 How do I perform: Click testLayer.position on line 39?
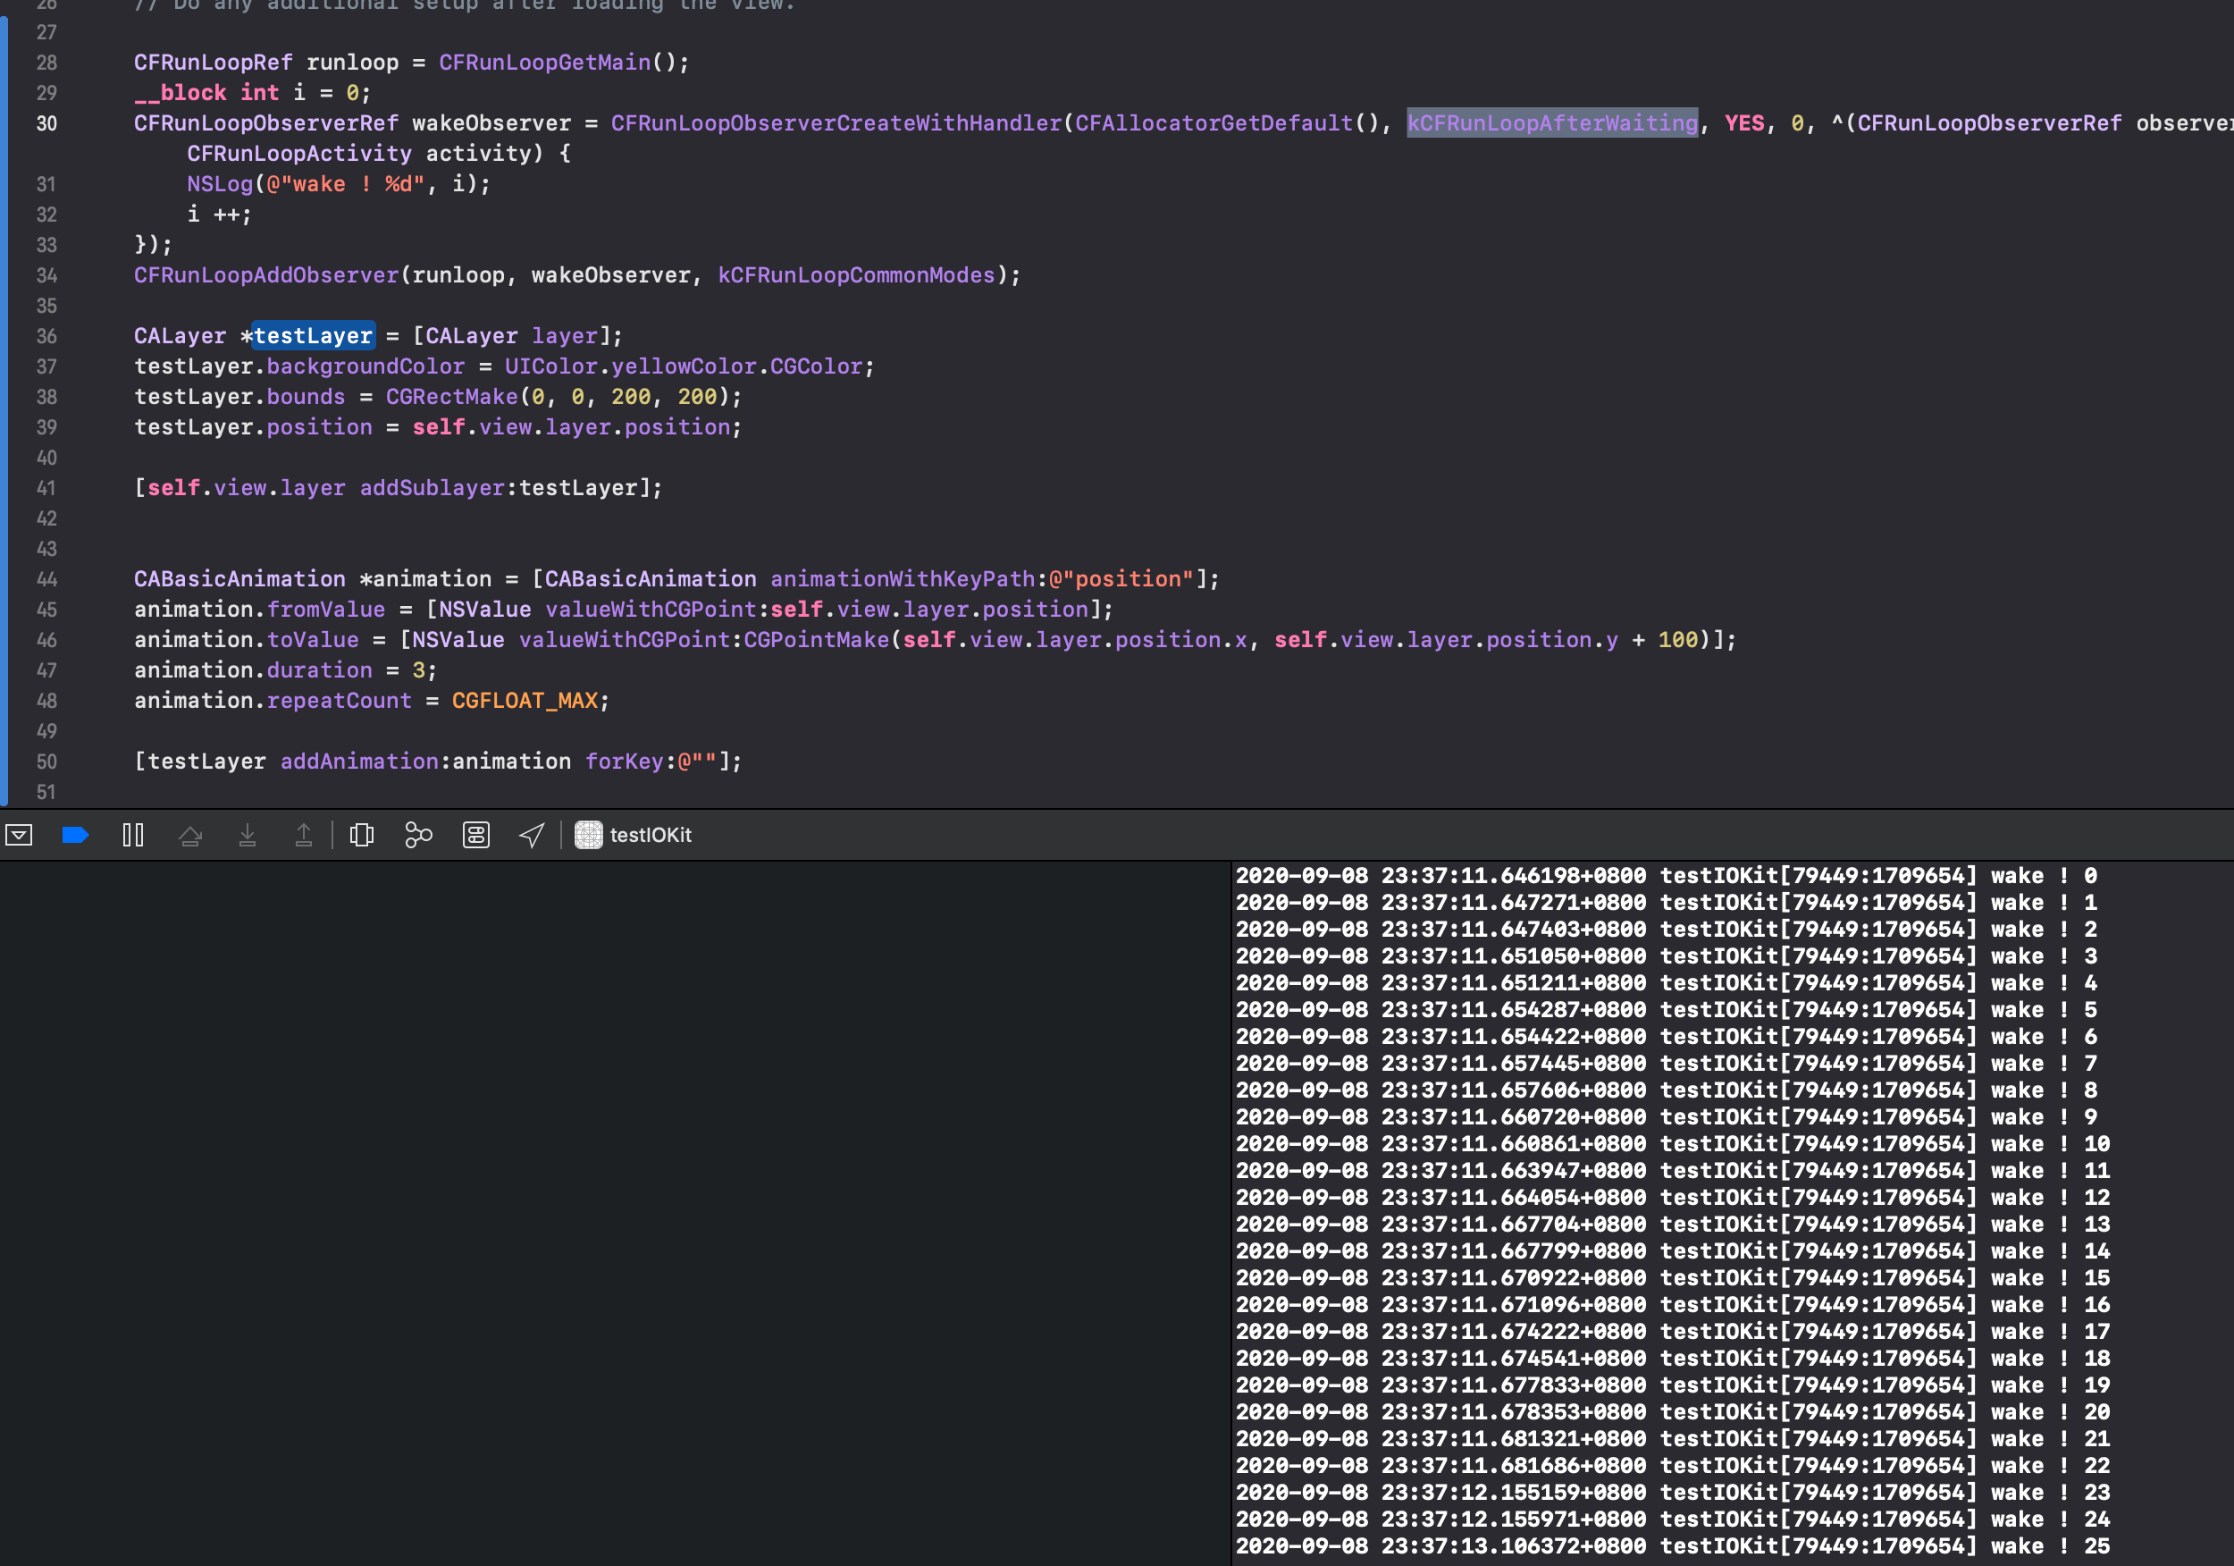pos(253,427)
